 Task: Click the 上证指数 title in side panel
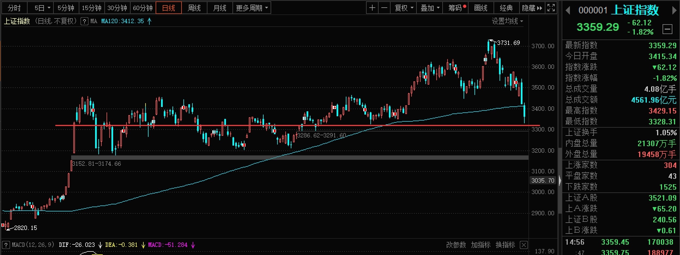click(635, 10)
